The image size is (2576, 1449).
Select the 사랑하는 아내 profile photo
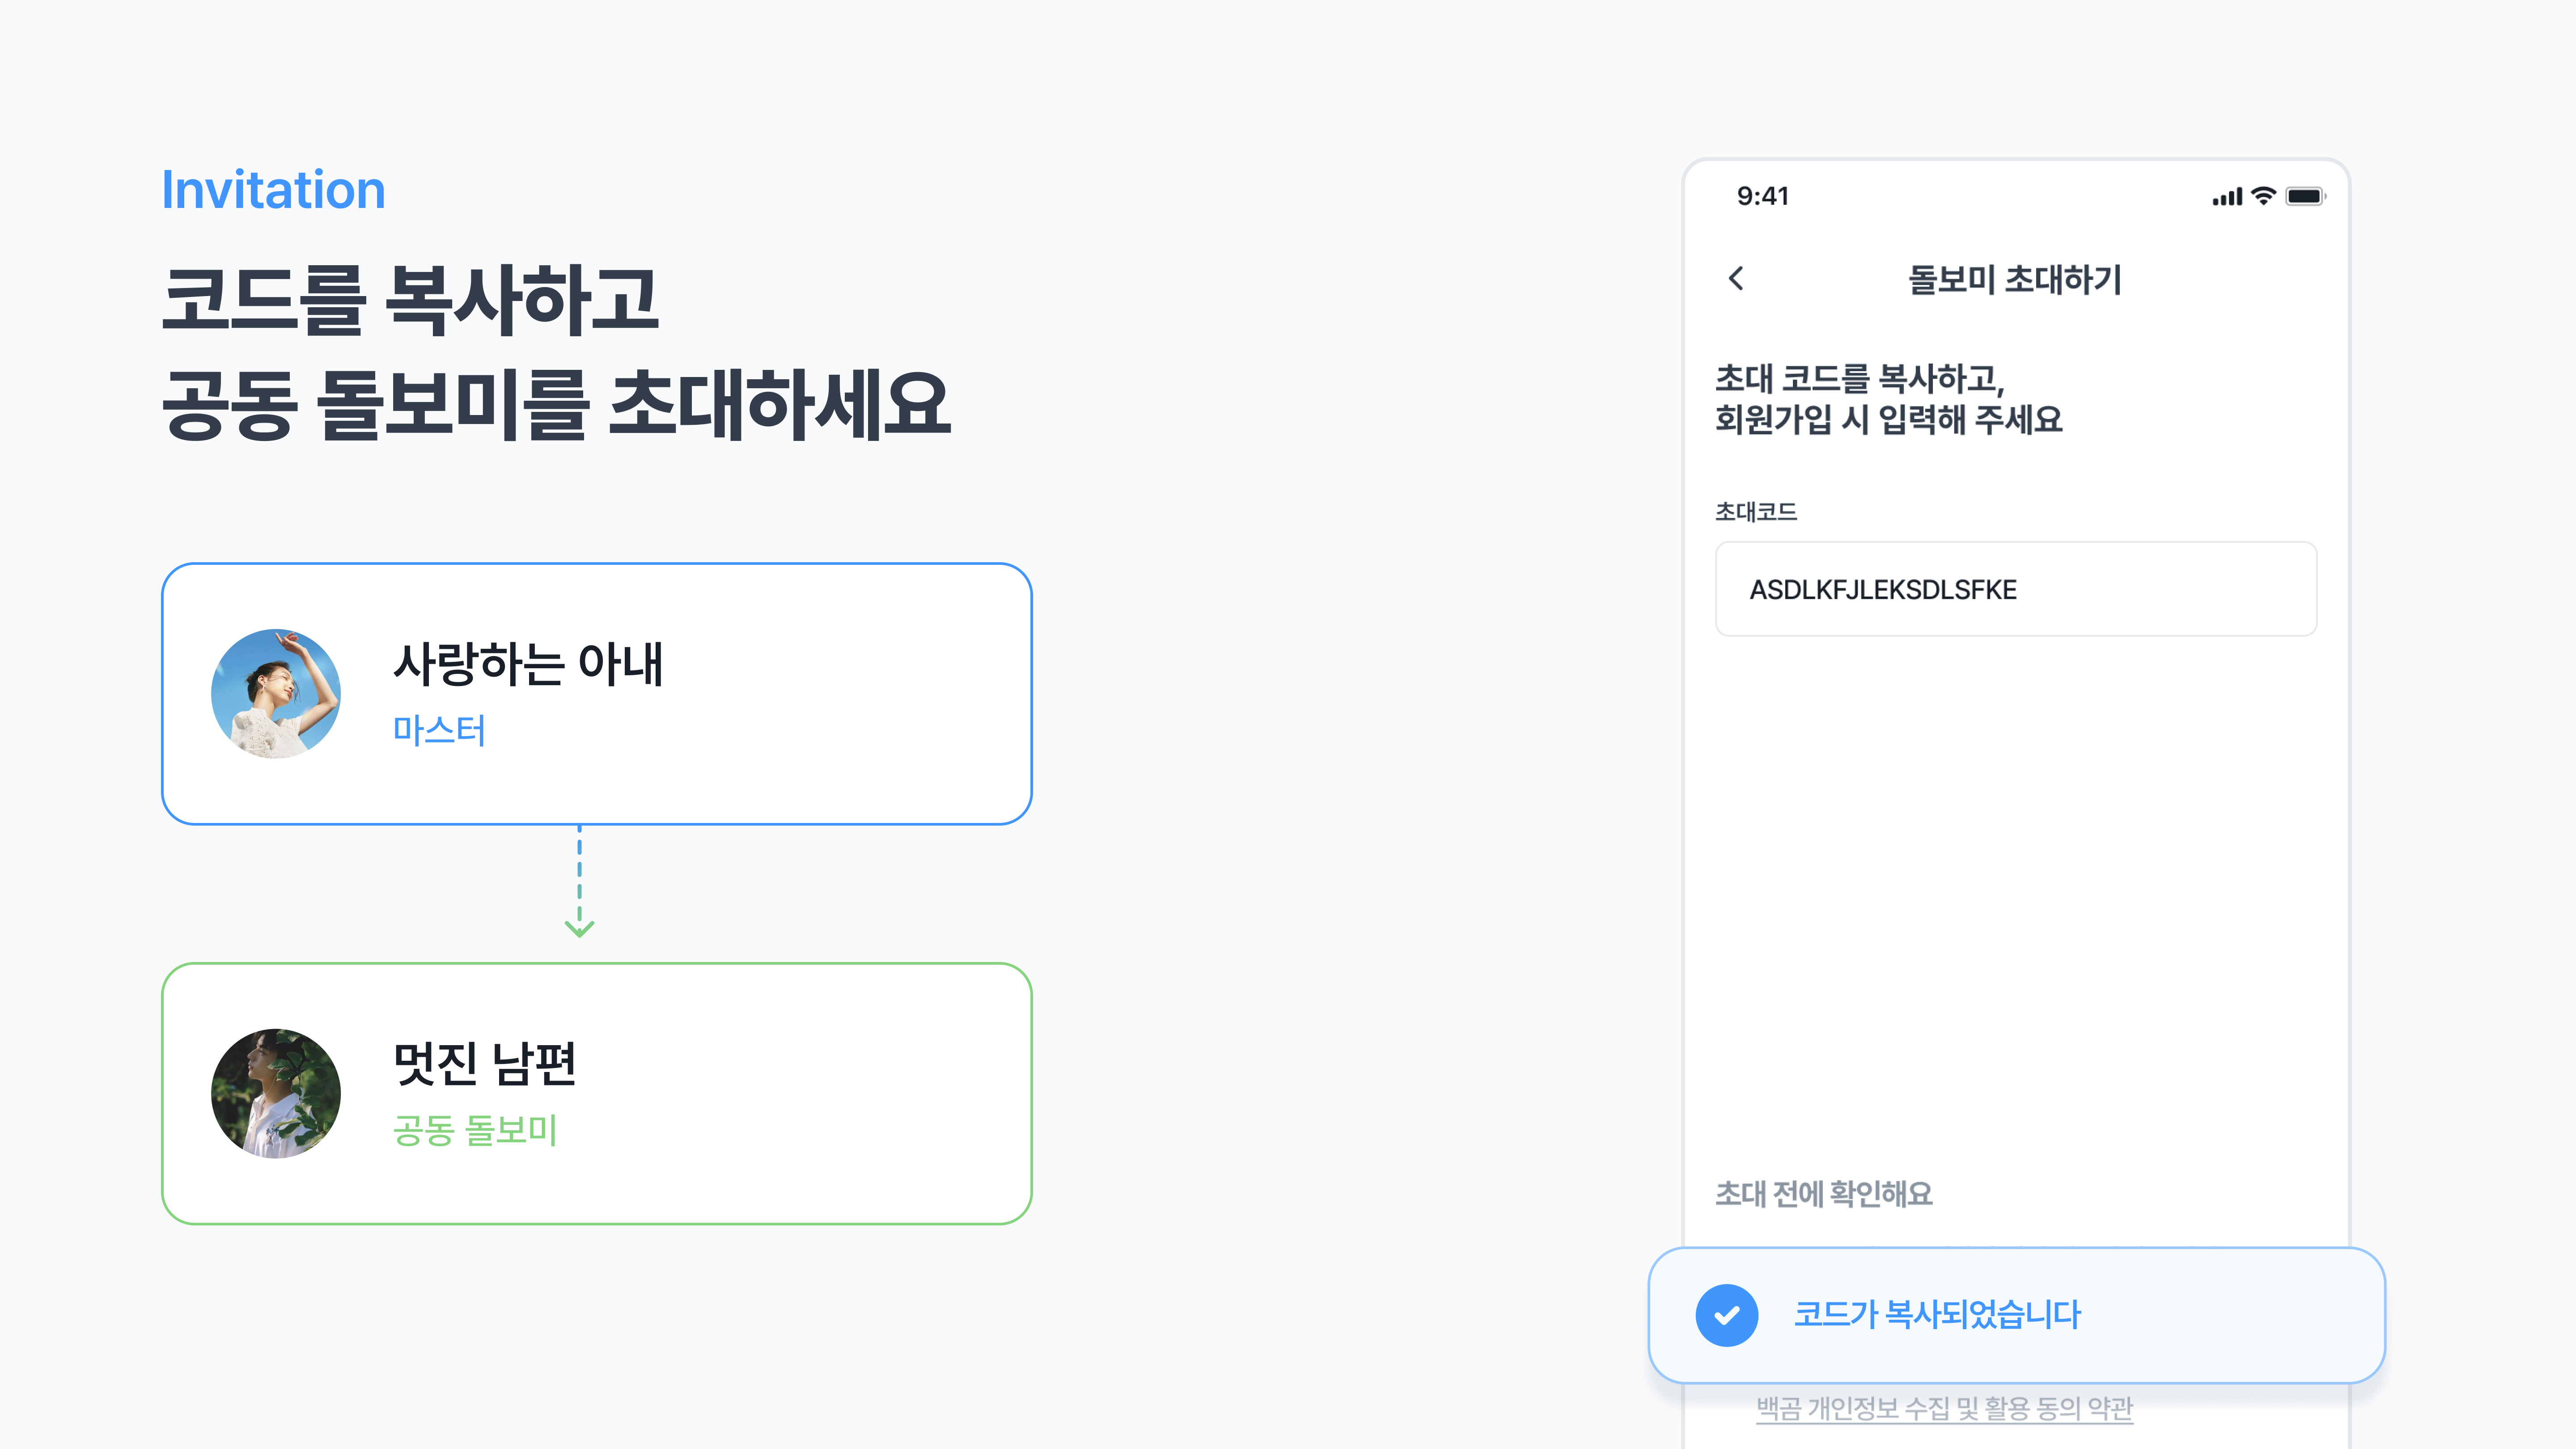(x=276, y=694)
